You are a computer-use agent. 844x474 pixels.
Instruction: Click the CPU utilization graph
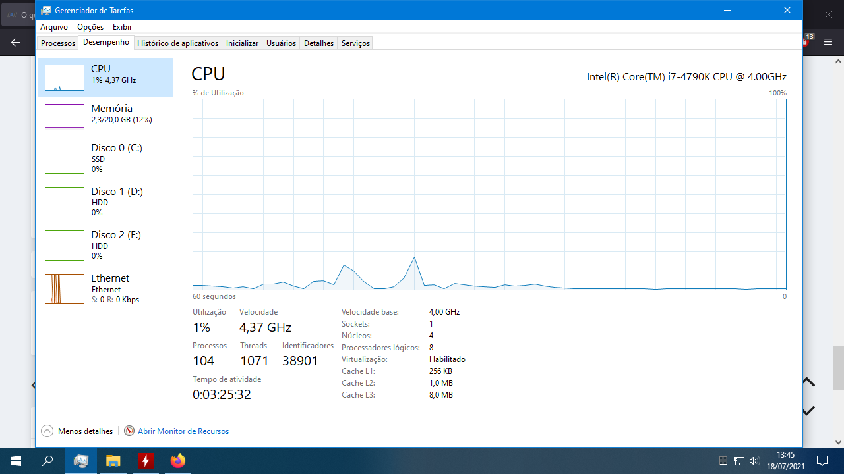(x=489, y=194)
